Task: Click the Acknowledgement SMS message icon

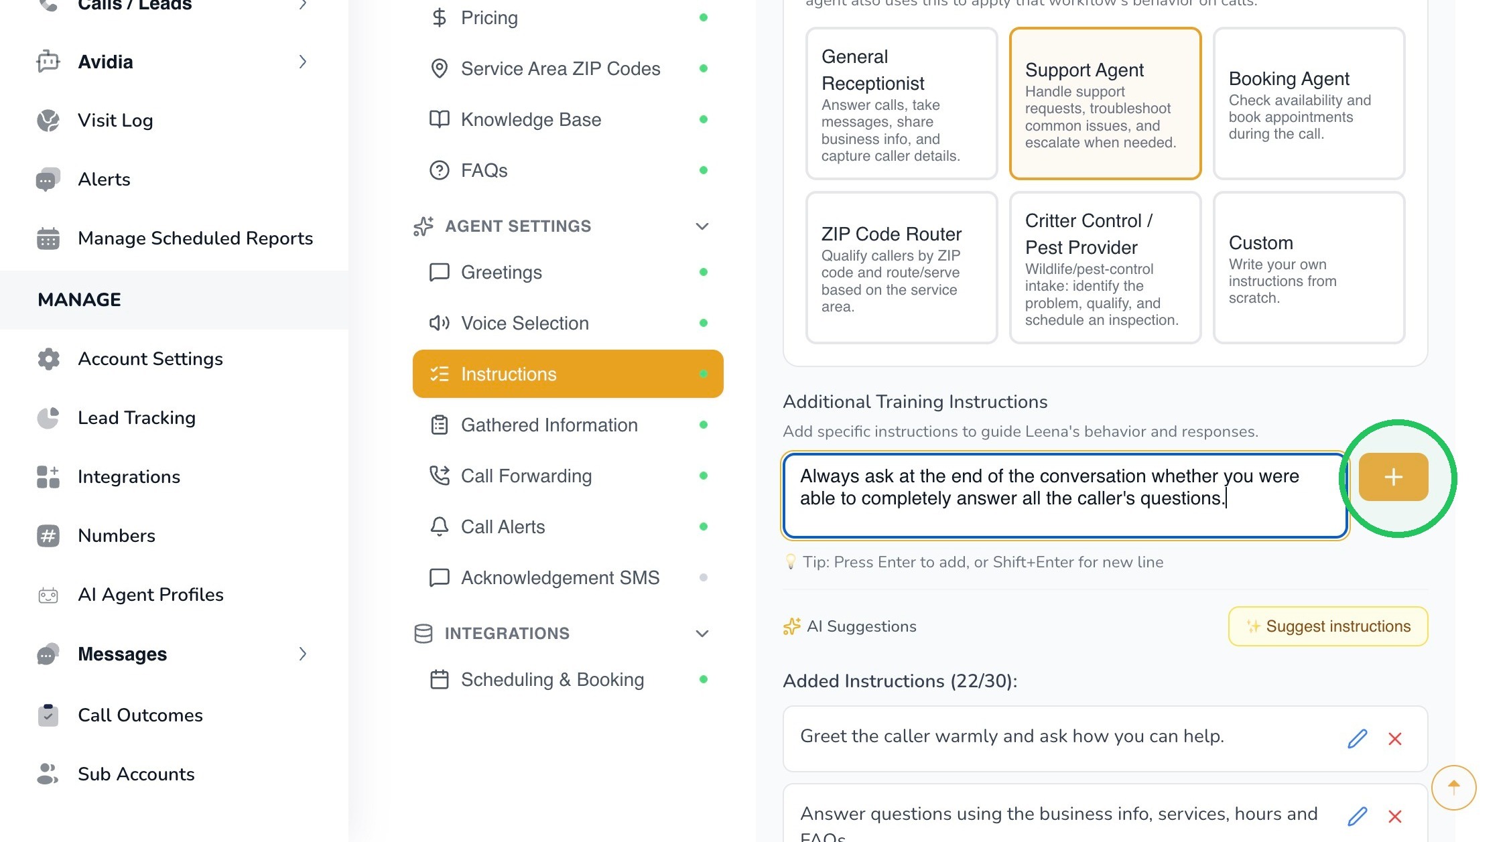Action: tap(439, 577)
